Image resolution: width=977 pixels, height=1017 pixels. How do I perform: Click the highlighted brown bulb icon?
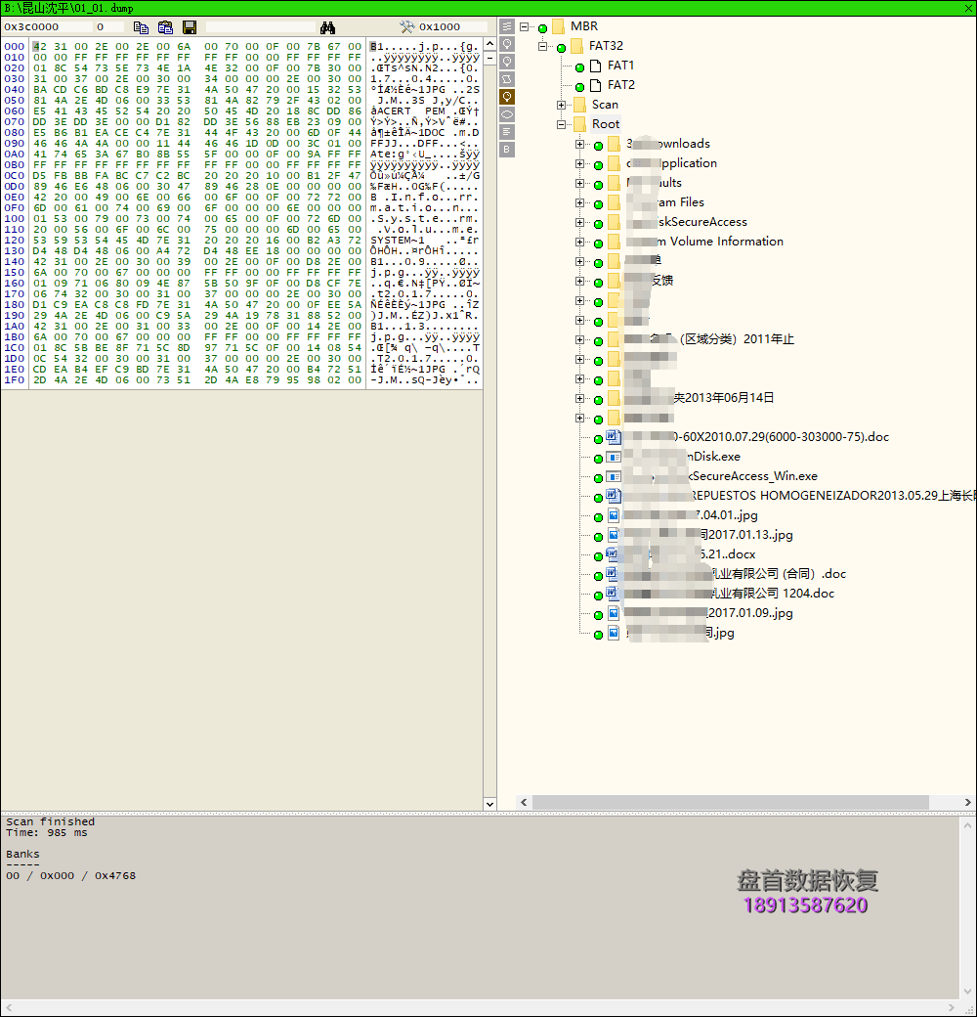[507, 97]
